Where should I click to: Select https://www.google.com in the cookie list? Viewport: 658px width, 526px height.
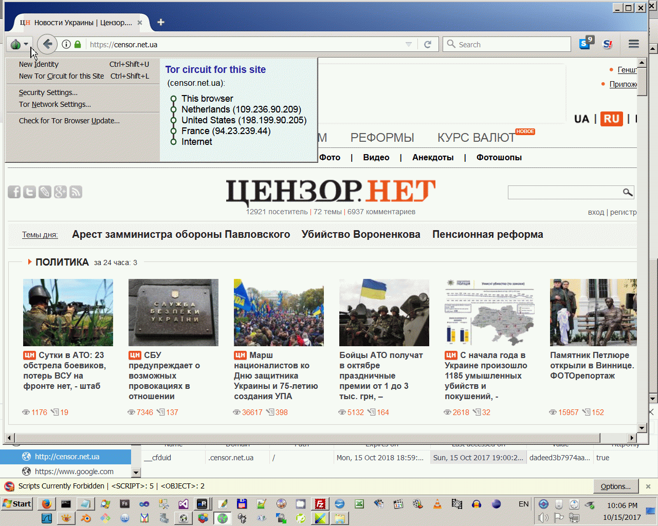point(66,472)
